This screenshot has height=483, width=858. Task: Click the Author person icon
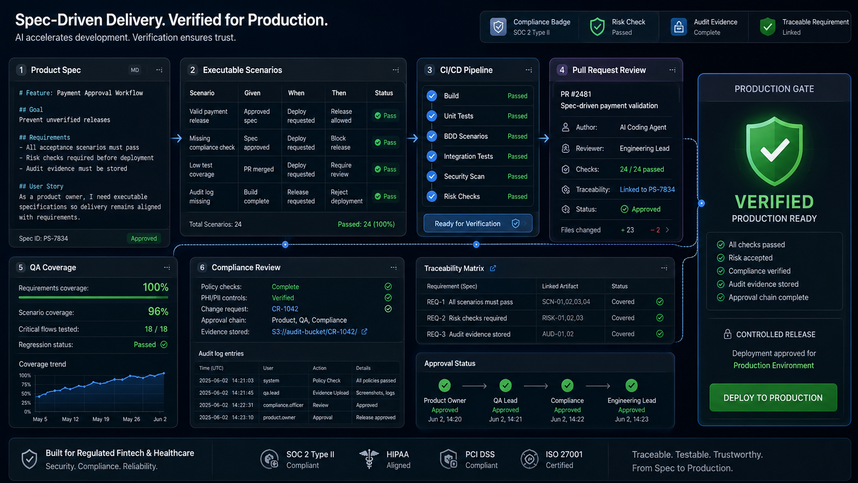coord(565,127)
